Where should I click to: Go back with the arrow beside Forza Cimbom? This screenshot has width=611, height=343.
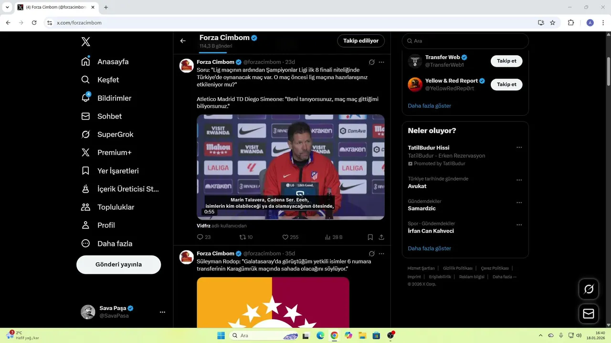pyautogui.click(x=183, y=41)
